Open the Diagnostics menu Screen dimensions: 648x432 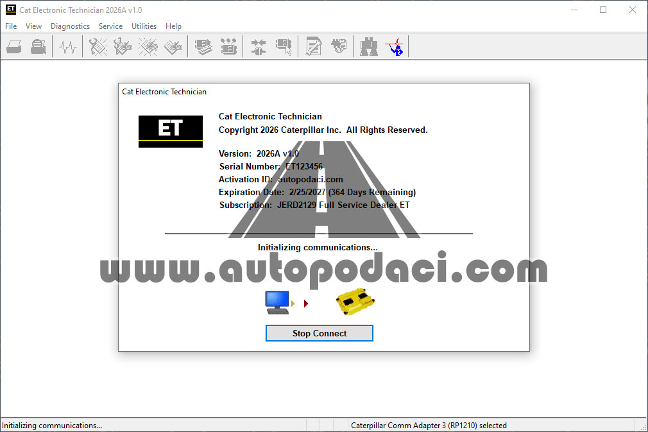coord(70,26)
